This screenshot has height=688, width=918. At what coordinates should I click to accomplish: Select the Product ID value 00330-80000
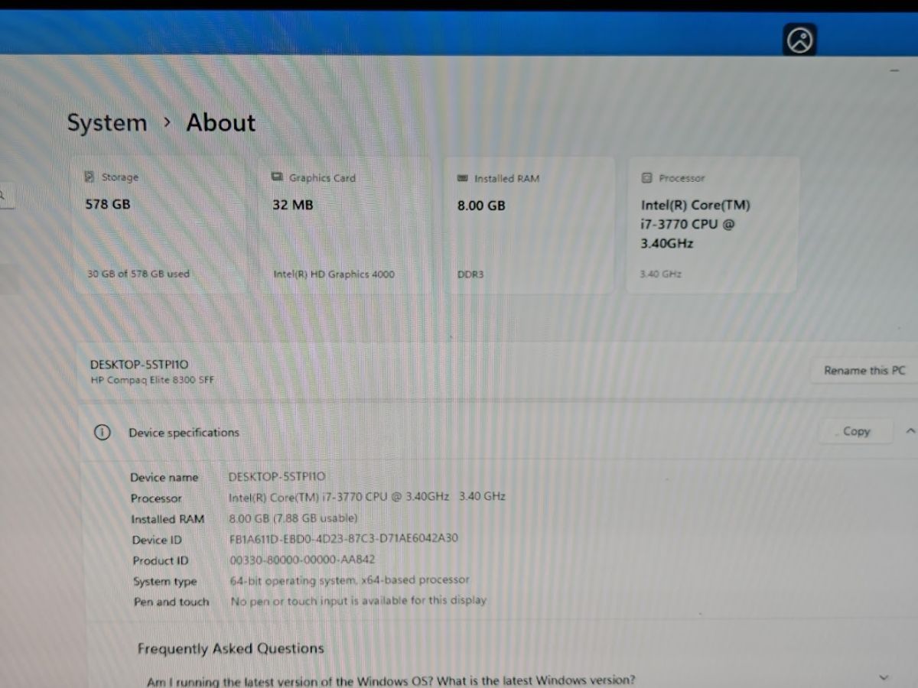(302, 559)
